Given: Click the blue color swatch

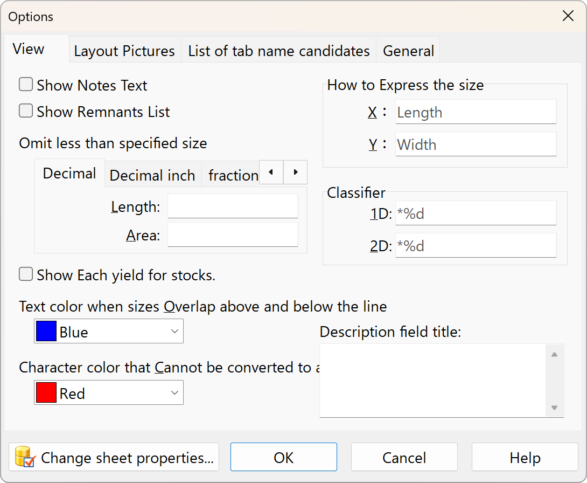Looking at the screenshot, I should (46, 332).
